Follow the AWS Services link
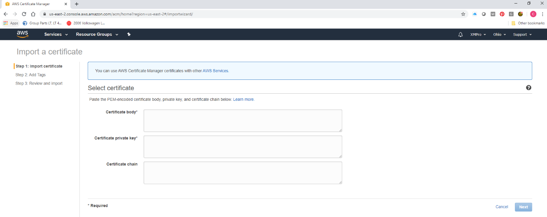547x217 pixels. [x=215, y=71]
